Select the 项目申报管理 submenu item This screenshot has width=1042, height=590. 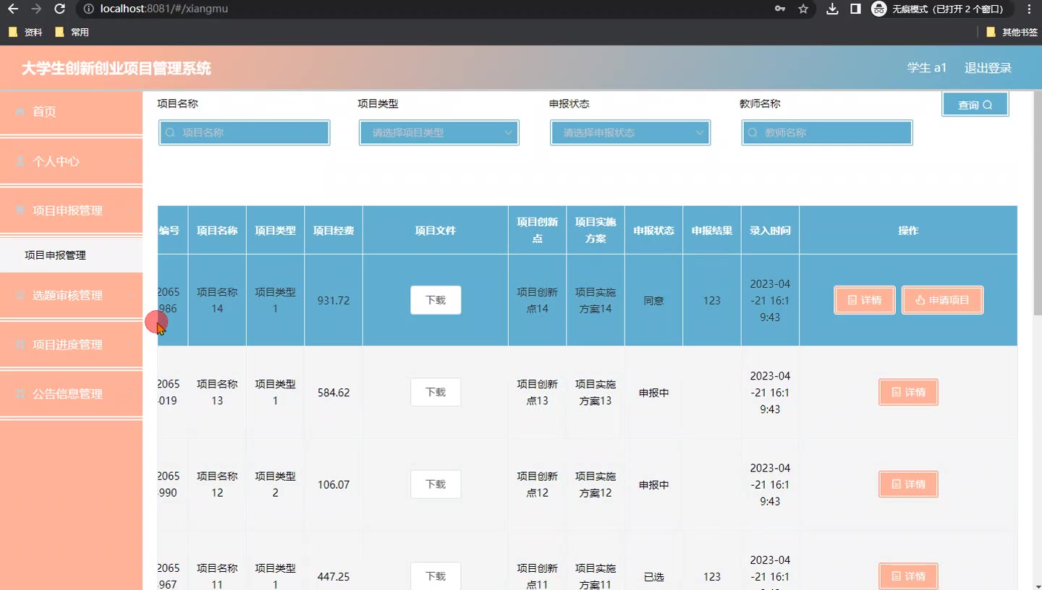tap(56, 255)
